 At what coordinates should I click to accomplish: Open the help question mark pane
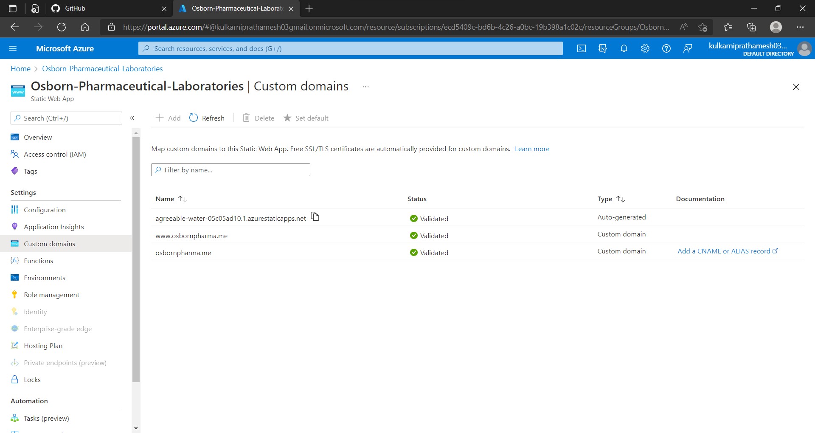pyautogui.click(x=666, y=48)
